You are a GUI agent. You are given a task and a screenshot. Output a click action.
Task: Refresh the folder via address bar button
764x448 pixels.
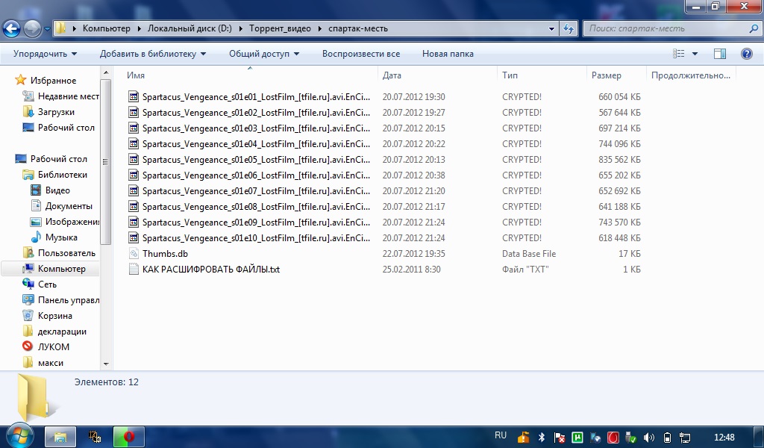coord(569,29)
